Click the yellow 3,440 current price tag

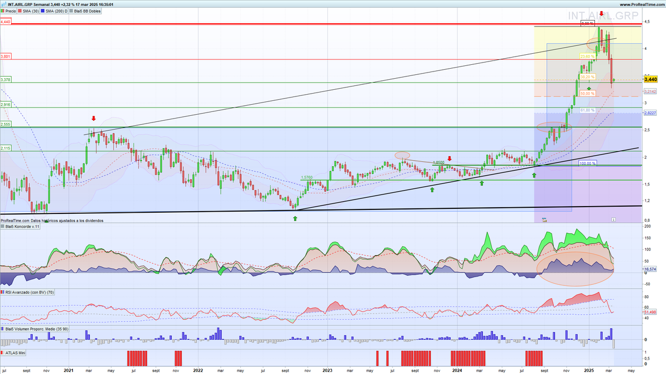pos(650,80)
